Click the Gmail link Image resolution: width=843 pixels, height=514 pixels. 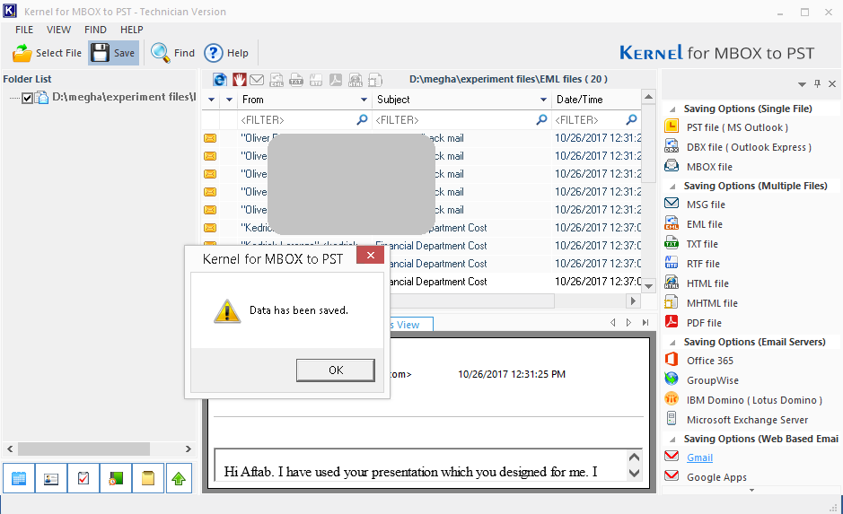(x=699, y=457)
